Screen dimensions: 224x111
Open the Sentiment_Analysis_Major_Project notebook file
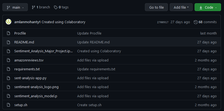(43, 51)
